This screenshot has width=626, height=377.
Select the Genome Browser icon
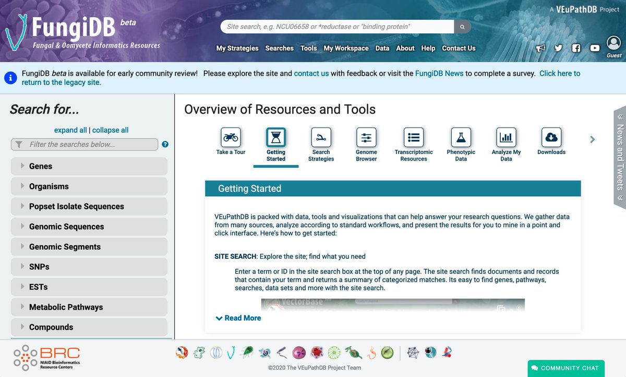(366, 137)
